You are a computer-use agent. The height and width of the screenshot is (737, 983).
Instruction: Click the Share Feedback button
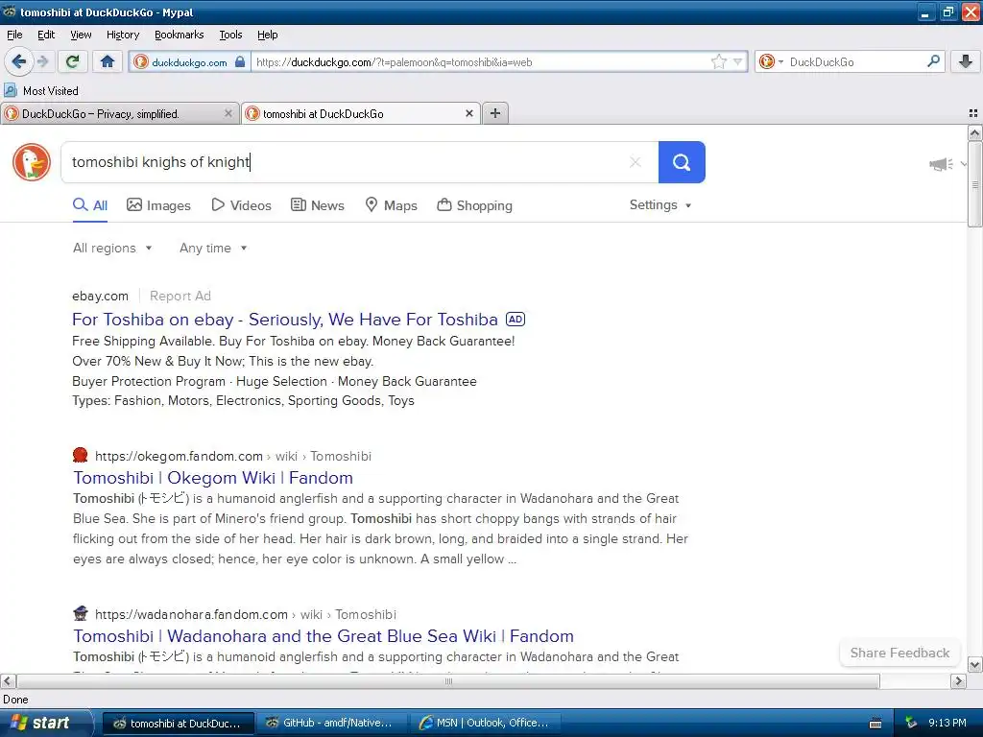(x=899, y=653)
